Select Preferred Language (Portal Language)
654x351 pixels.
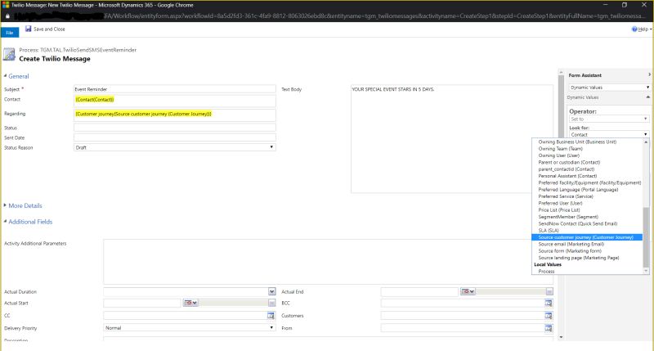(x=578, y=190)
